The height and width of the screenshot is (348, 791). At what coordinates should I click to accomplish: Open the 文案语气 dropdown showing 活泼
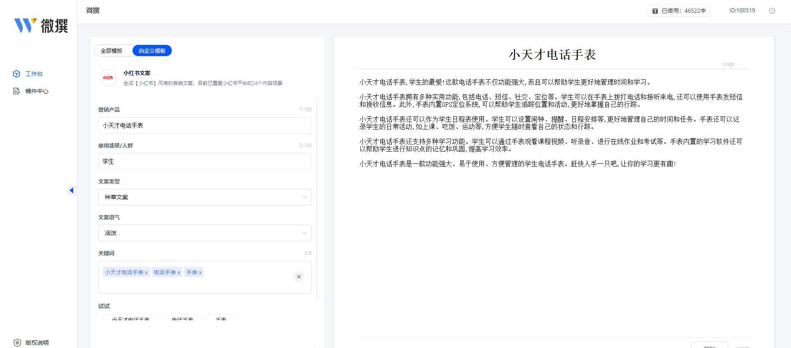[205, 233]
